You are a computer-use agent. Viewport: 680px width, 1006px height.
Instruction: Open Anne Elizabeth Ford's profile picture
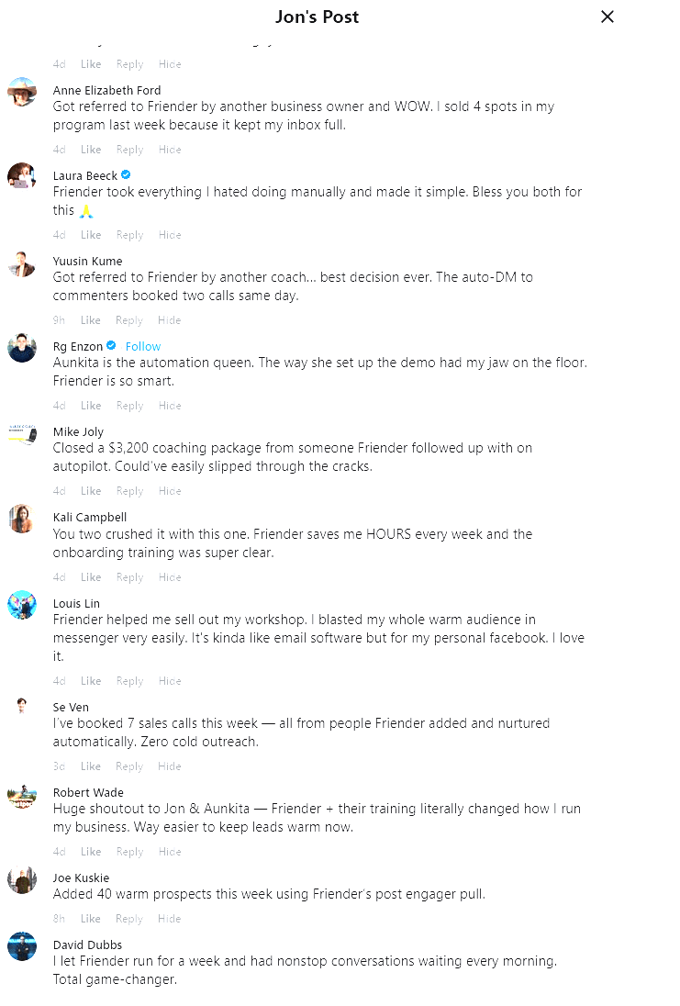pyautogui.click(x=22, y=92)
